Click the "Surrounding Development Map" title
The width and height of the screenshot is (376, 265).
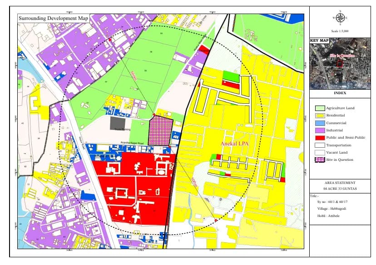(x=54, y=19)
